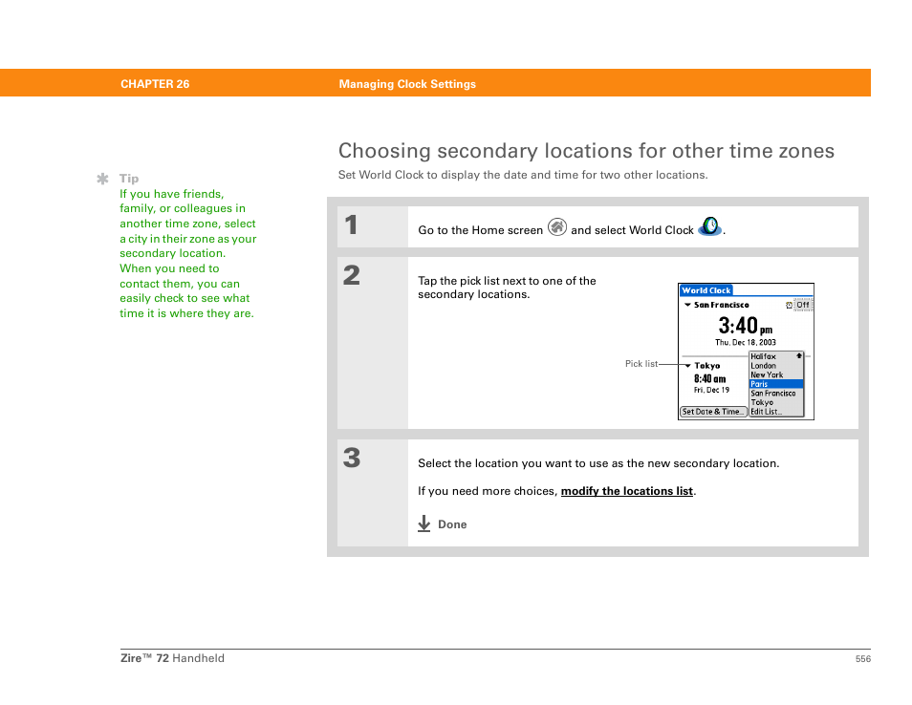Select Halifax in the pick list
This screenshot has height=705, width=912.
click(763, 356)
